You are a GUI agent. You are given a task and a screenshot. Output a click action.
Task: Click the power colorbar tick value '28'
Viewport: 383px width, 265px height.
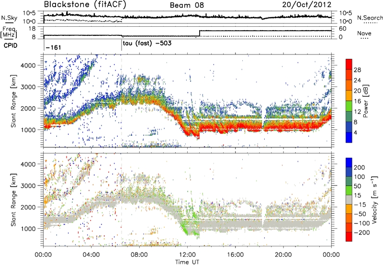click(x=357, y=70)
